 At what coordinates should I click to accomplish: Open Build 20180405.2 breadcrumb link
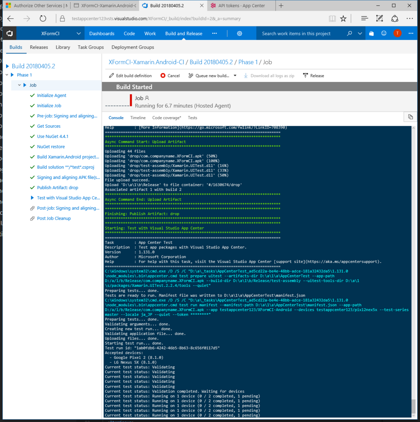click(211, 62)
